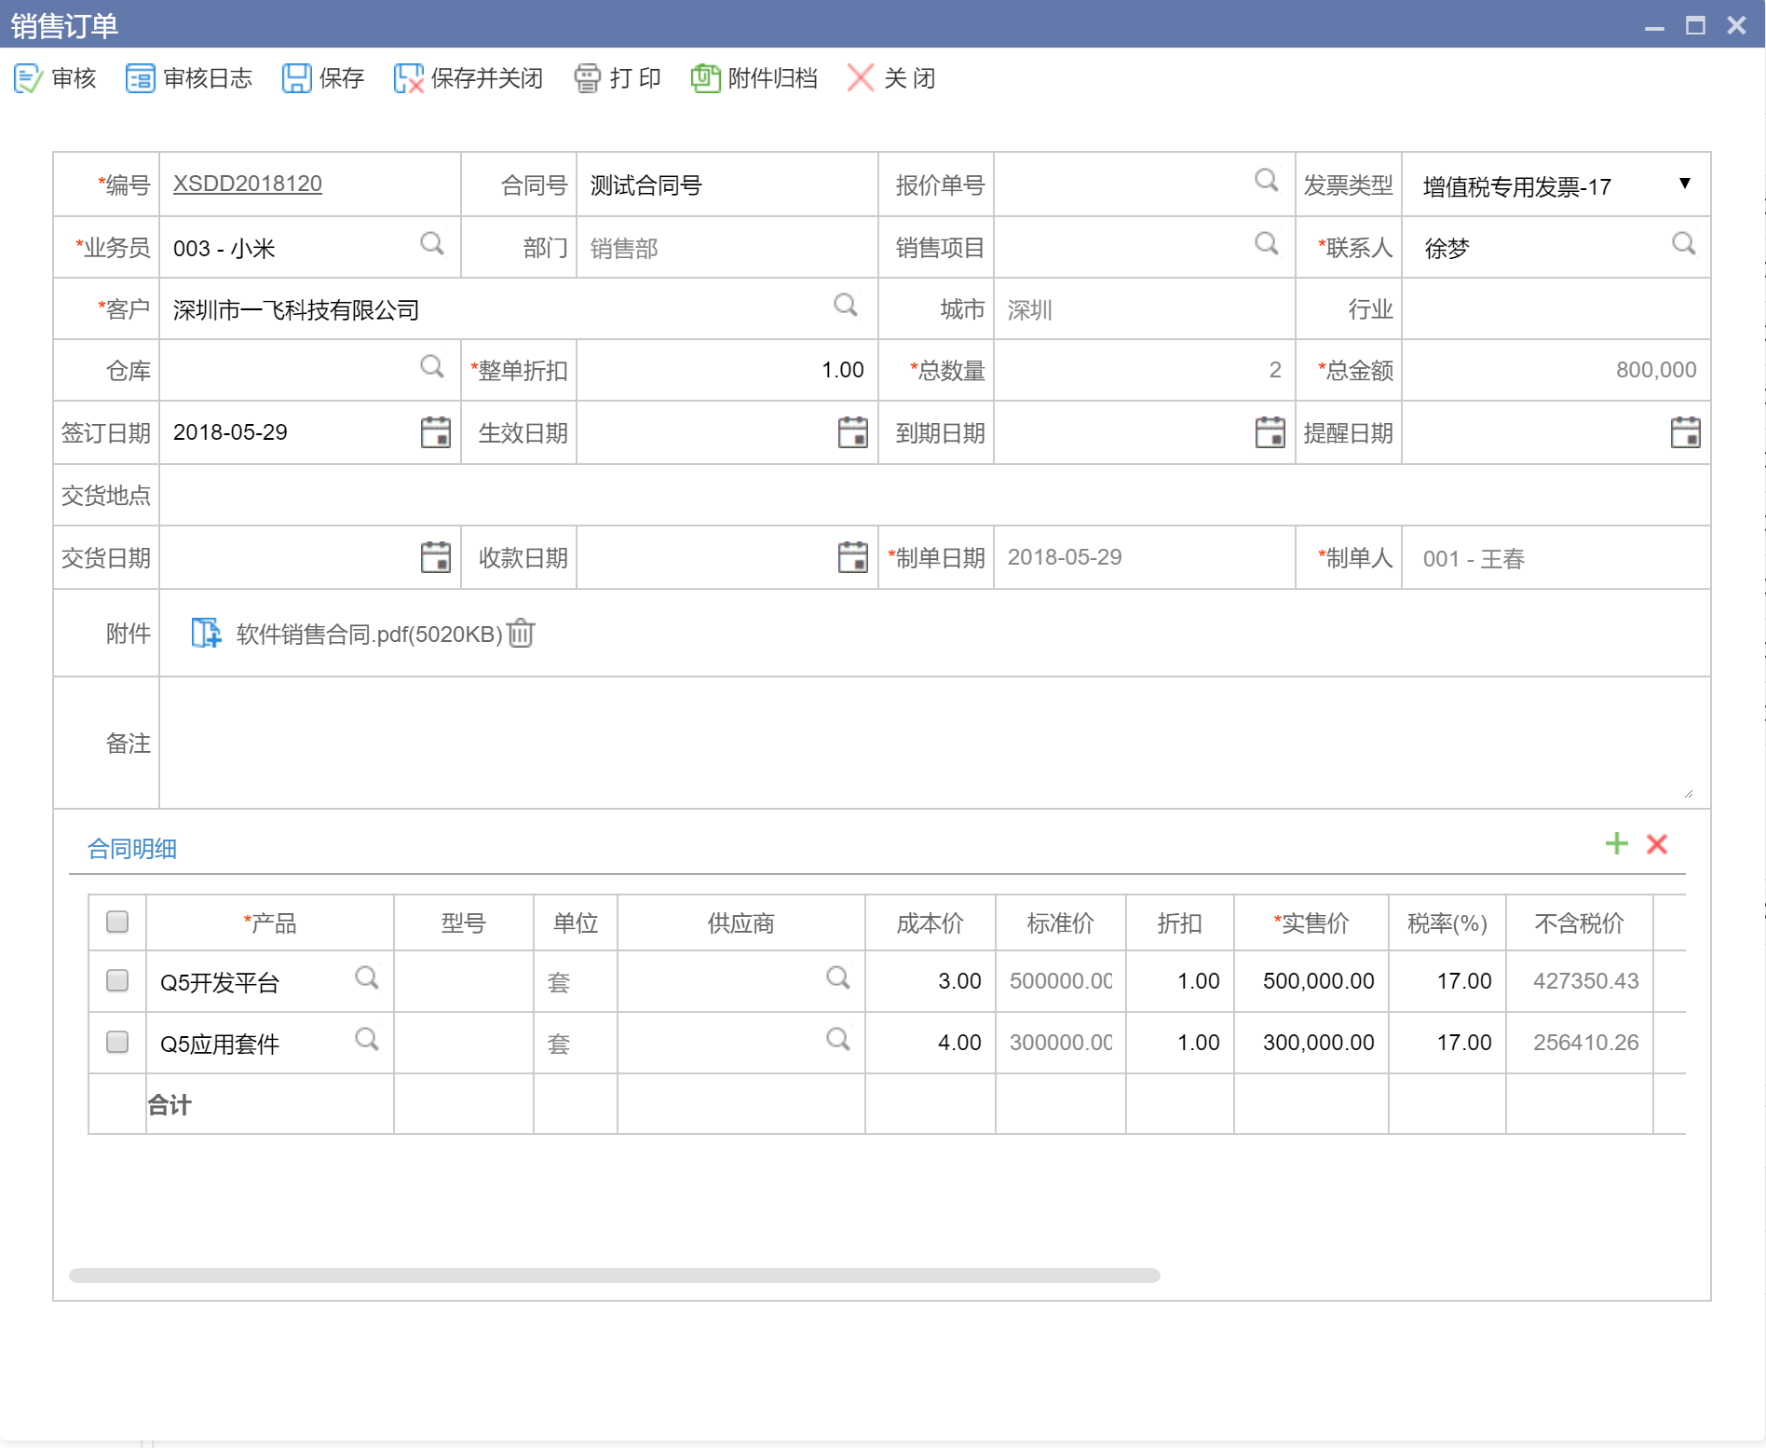Delete detail row with red X icon
The height and width of the screenshot is (1448, 1766).
1656,844
